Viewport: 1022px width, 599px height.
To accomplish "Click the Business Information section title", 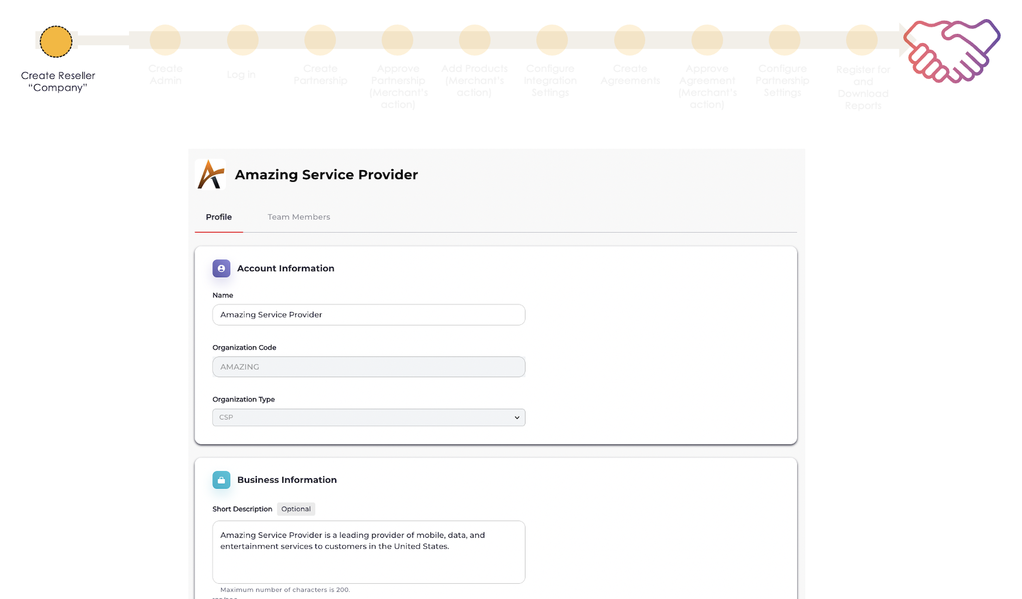I will (287, 480).
